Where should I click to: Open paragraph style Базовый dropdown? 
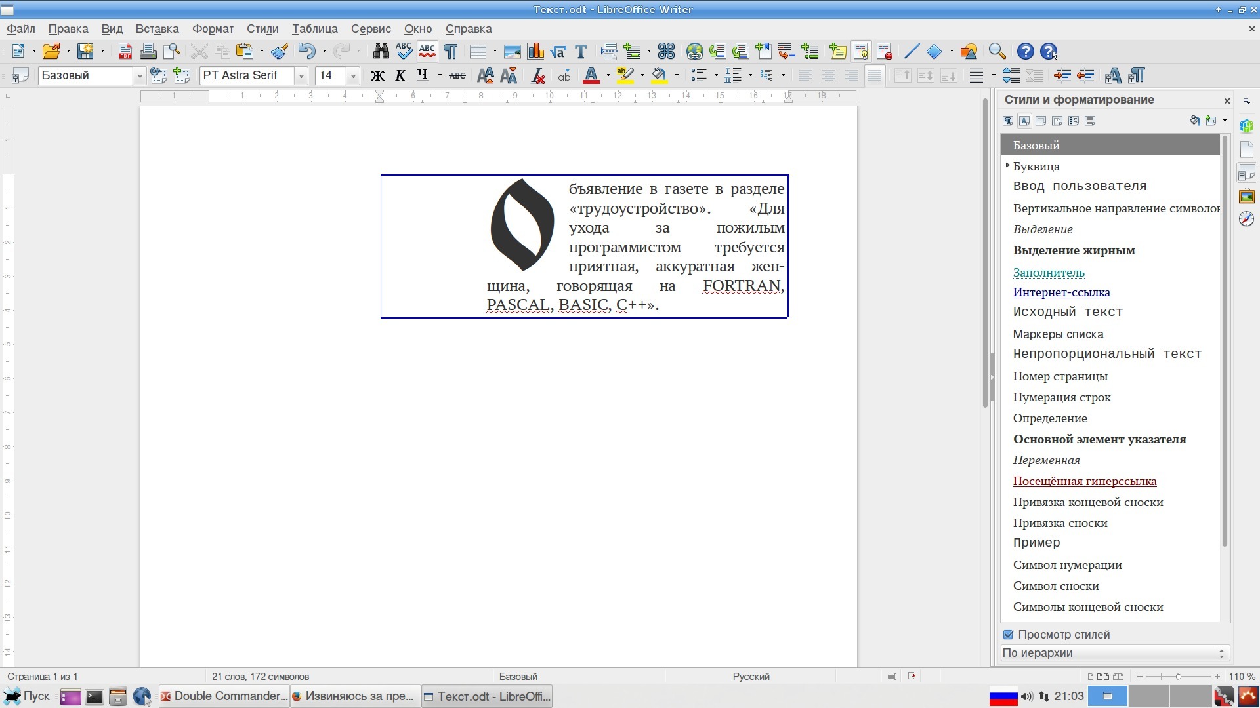[140, 76]
